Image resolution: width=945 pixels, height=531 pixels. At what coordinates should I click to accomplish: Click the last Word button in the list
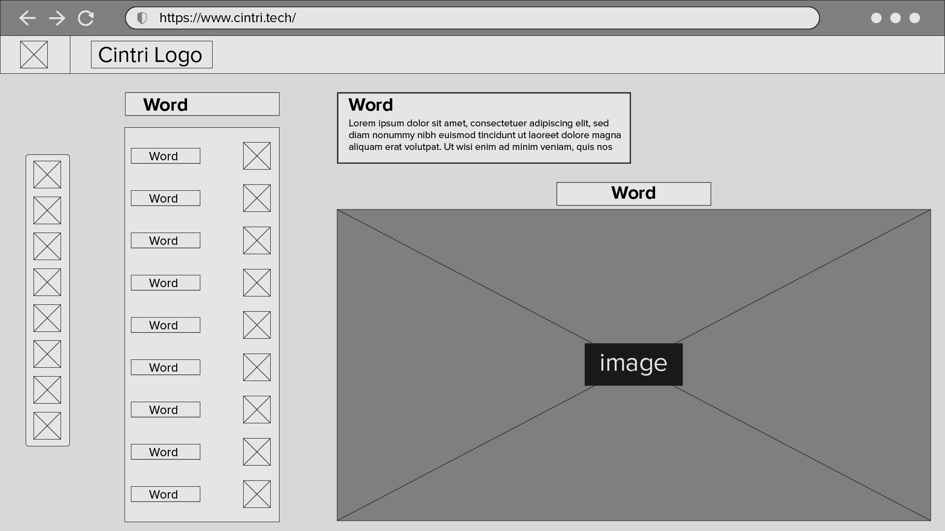[x=165, y=494]
